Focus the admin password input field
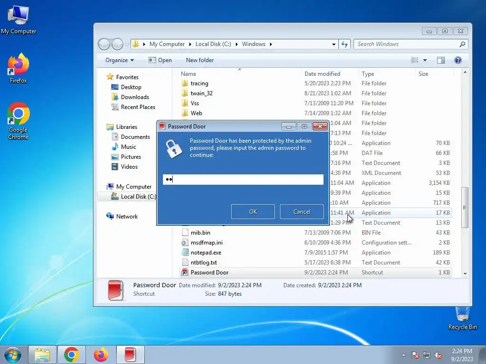486x364 pixels. tap(243, 180)
